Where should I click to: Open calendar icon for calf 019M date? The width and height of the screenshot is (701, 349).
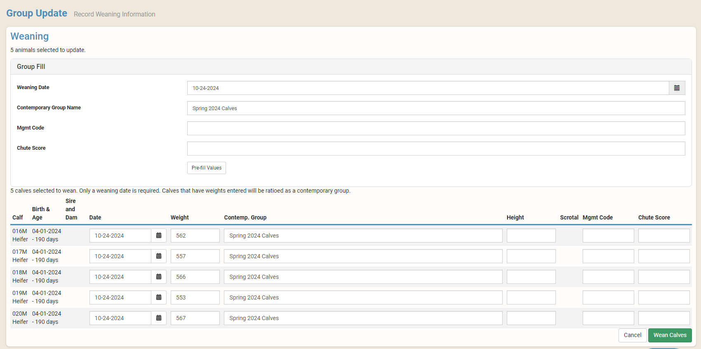pos(159,297)
